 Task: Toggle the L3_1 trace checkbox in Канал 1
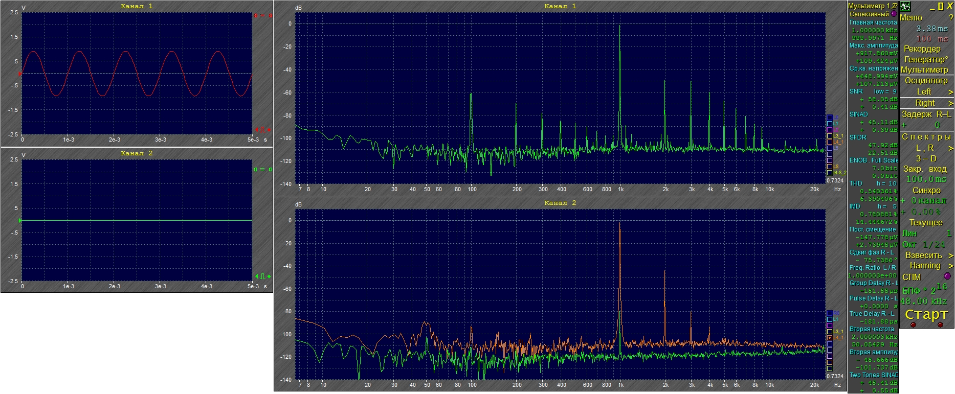click(x=830, y=136)
